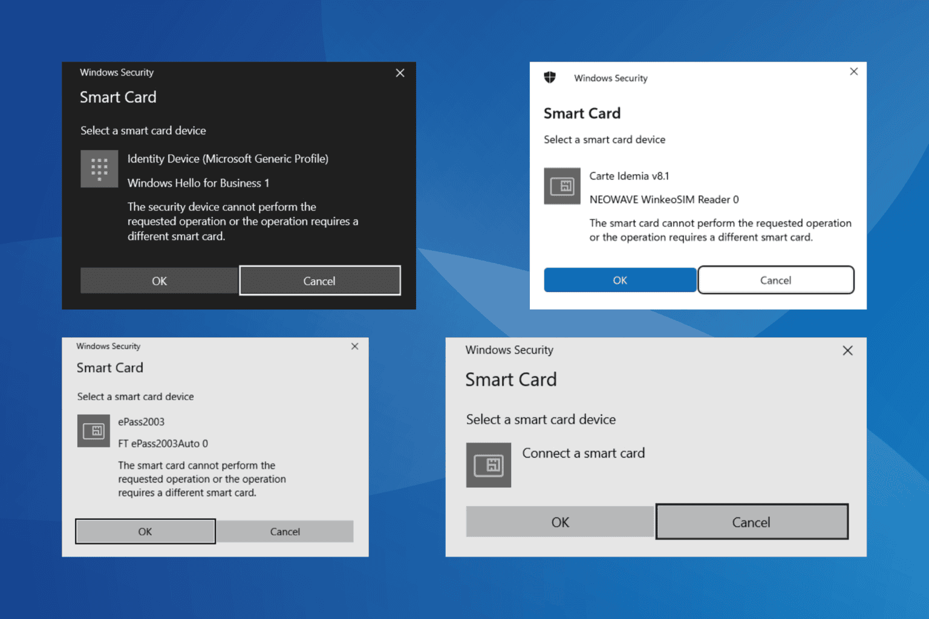
Task: Click the Windows Hello for Business 1 text
Action: click(198, 183)
